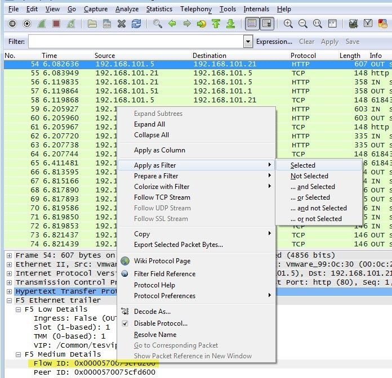The width and height of the screenshot is (392, 378).
Task: Toggle the colorize packet list toolbar button
Action: [252, 24]
